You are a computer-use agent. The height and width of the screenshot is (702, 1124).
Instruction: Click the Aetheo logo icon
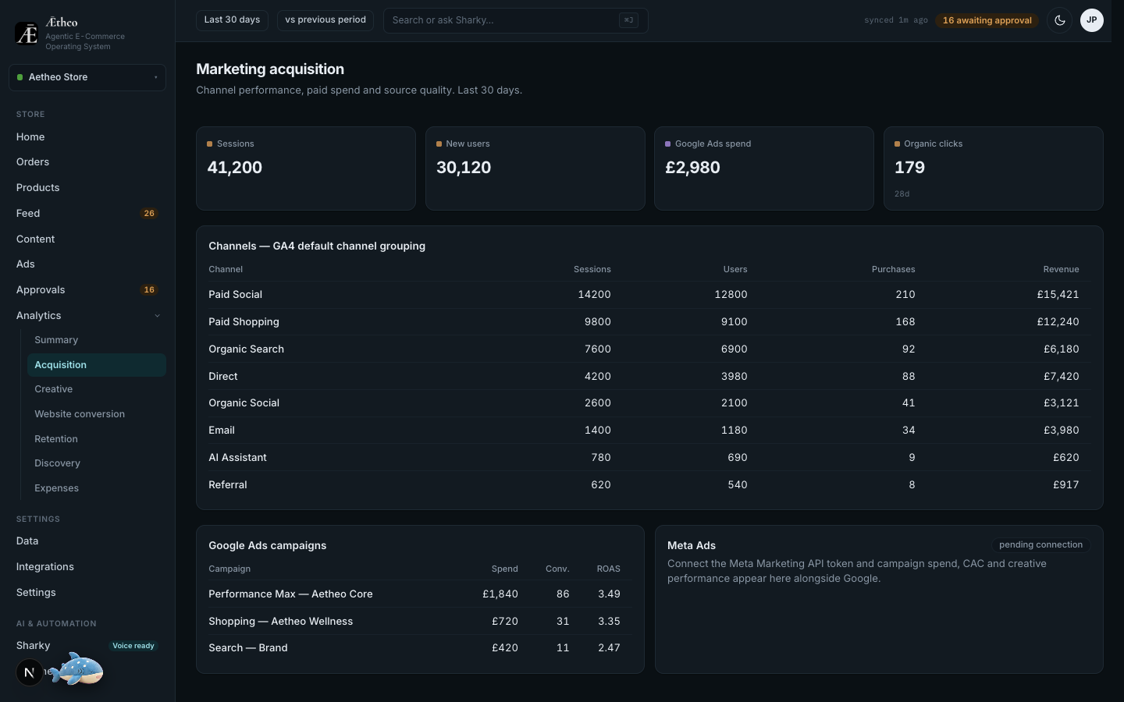click(27, 34)
